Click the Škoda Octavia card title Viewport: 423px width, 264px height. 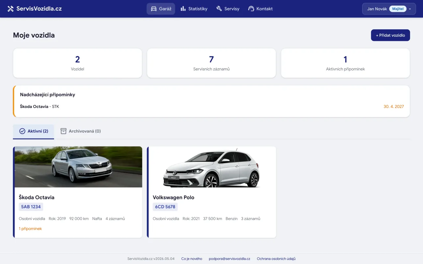[x=37, y=197]
